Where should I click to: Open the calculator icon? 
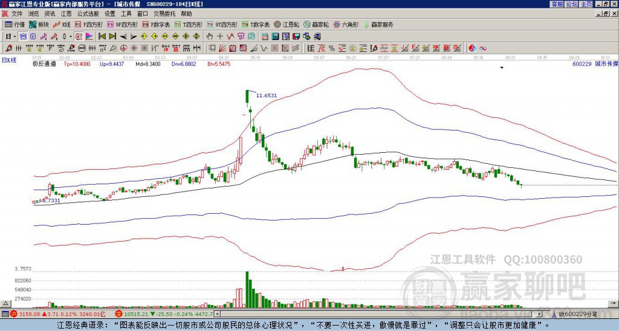pos(275,37)
